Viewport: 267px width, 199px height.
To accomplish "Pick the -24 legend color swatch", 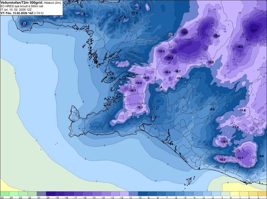I will click(x=14, y=194).
